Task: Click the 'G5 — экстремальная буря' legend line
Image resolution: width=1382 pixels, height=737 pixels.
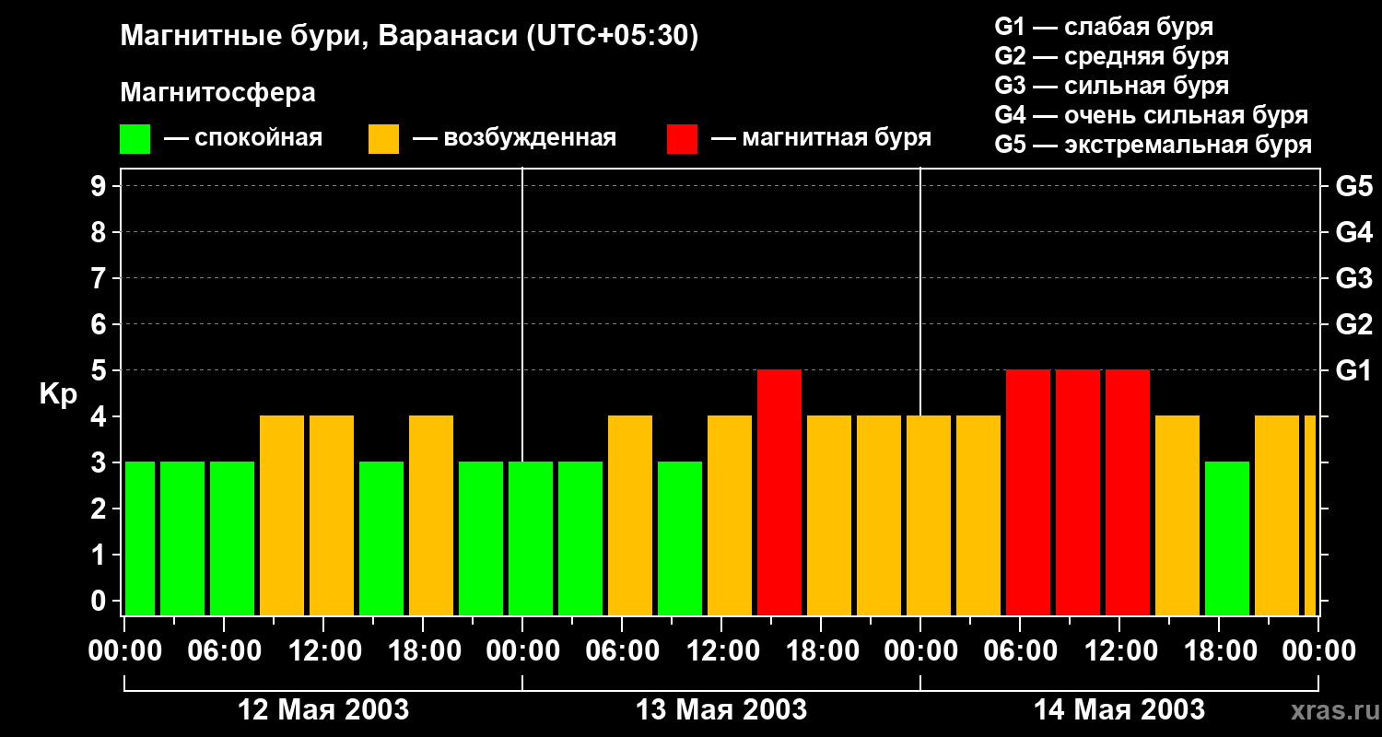Action: [1153, 145]
